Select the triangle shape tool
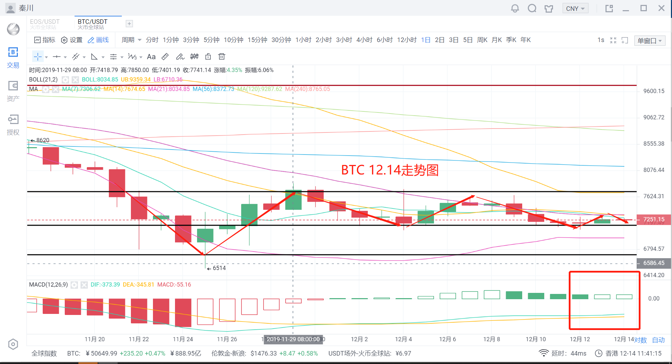Image resolution: width=672 pixels, height=364 pixels. point(94,56)
